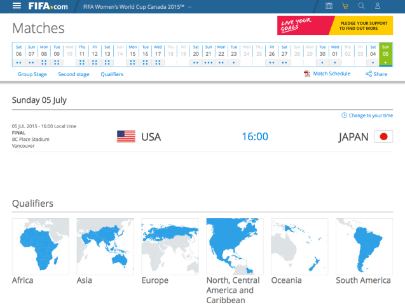The image size is (405, 307).
Task: Select Thu 11 in the date strip
Action: [x=82, y=55]
